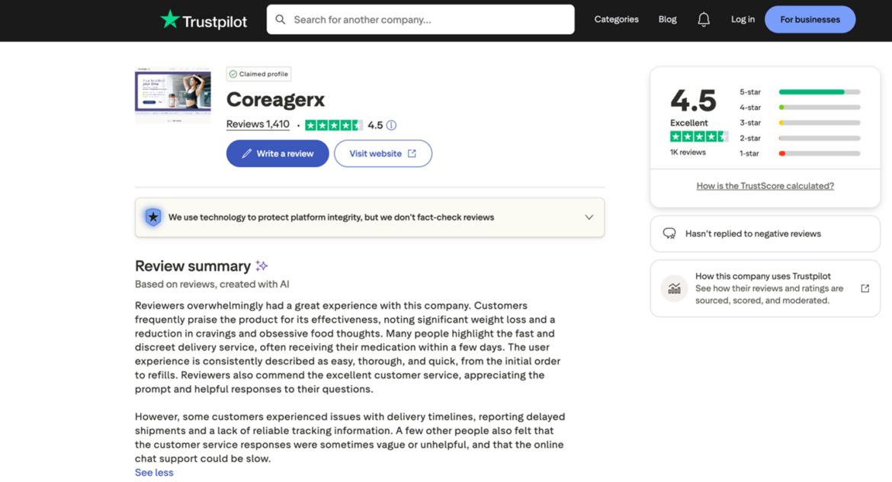Image resolution: width=892 pixels, height=482 pixels.
Task: Click the company search field
Action: 427,20
